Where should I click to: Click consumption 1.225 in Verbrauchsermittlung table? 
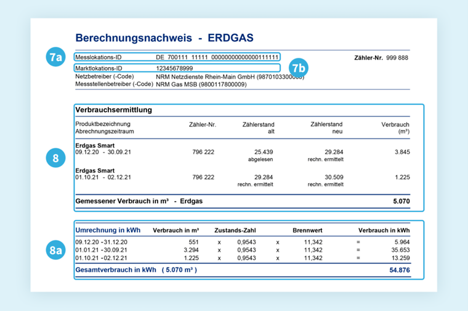(x=402, y=177)
